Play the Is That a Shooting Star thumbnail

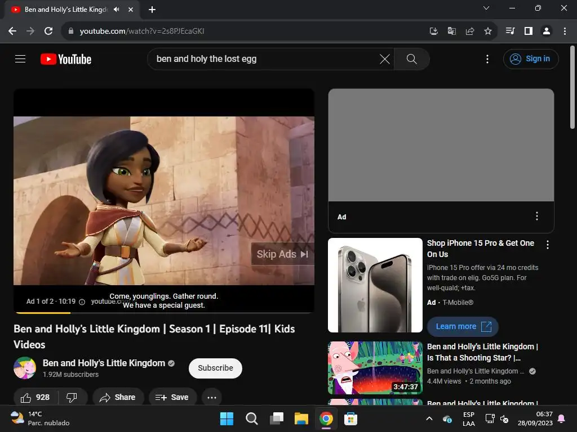tap(375, 368)
